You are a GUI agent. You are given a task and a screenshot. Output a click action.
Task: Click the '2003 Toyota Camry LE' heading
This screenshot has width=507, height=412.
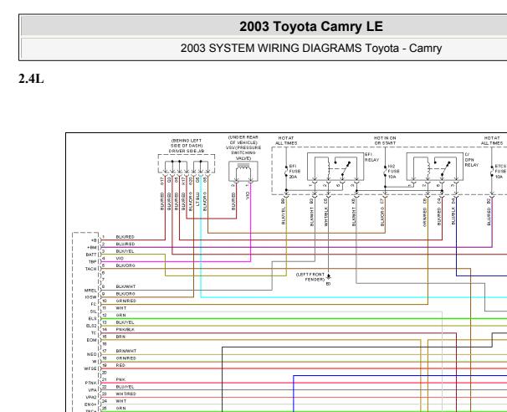(x=311, y=27)
